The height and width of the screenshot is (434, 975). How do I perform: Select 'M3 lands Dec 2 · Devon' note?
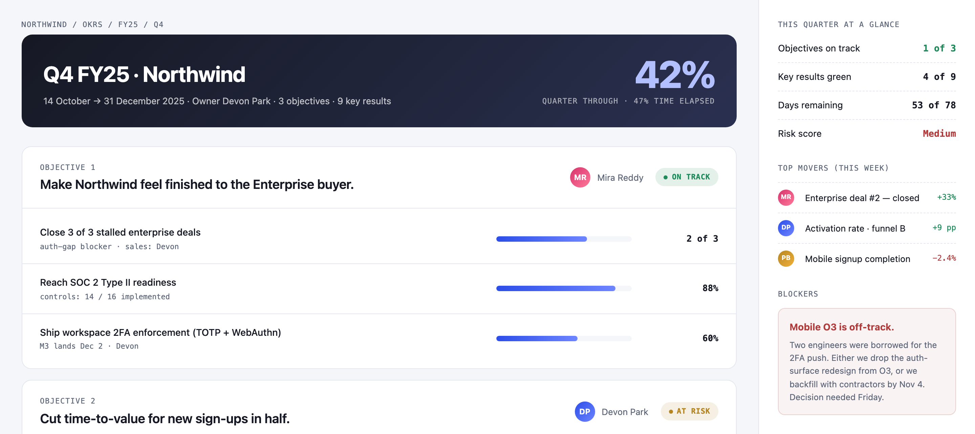89,346
